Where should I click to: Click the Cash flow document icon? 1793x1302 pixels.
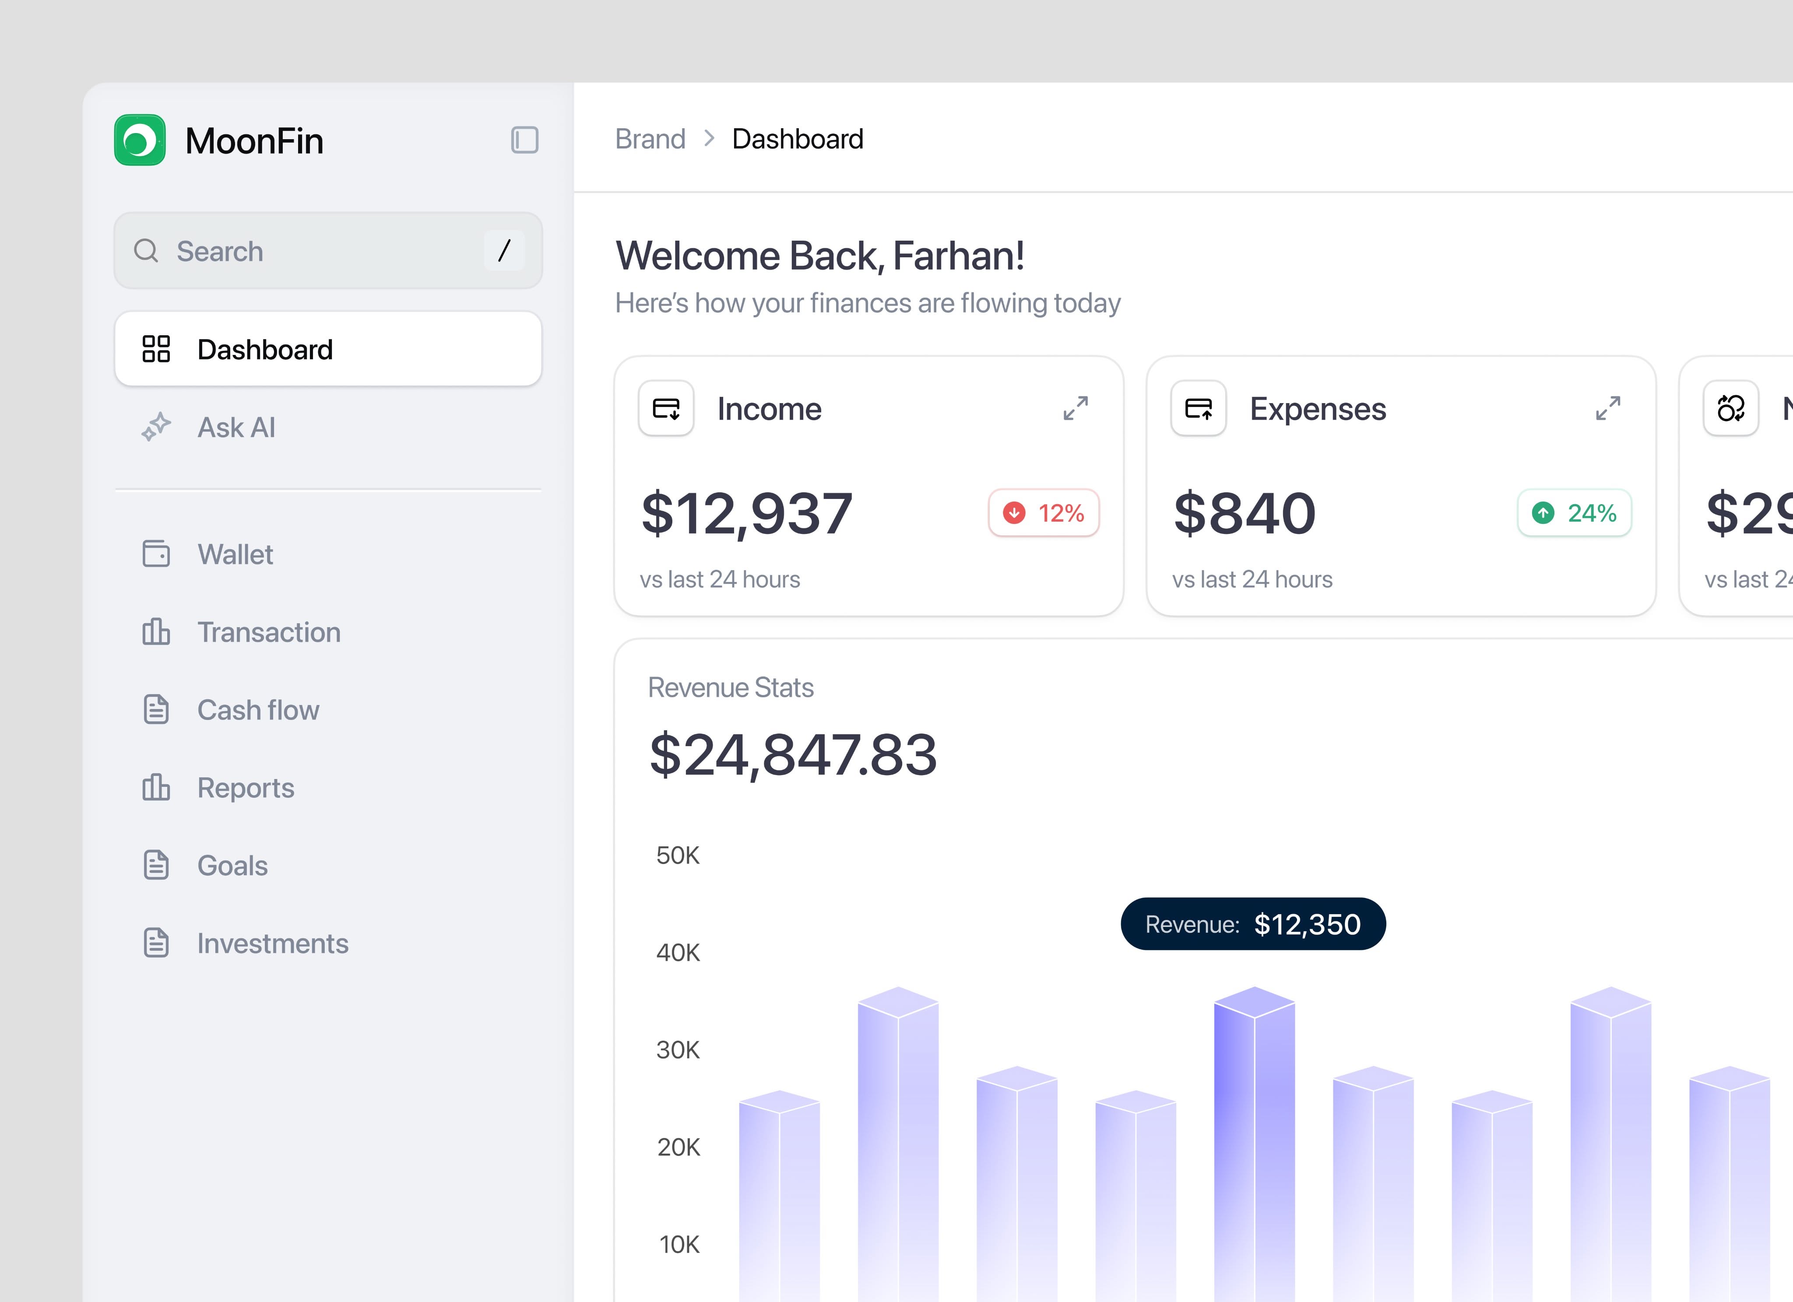156,709
